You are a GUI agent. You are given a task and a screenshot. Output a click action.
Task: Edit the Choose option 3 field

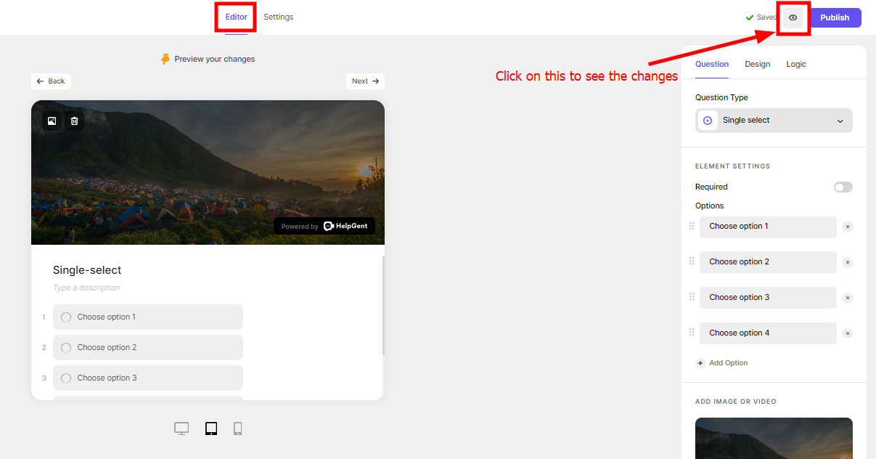[768, 298]
